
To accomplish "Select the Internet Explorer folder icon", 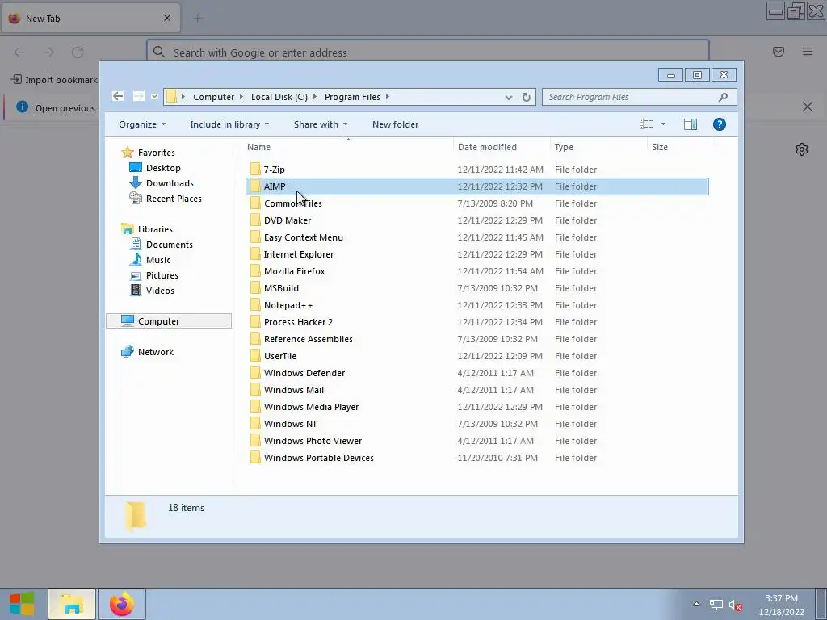I will click(x=255, y=254).
